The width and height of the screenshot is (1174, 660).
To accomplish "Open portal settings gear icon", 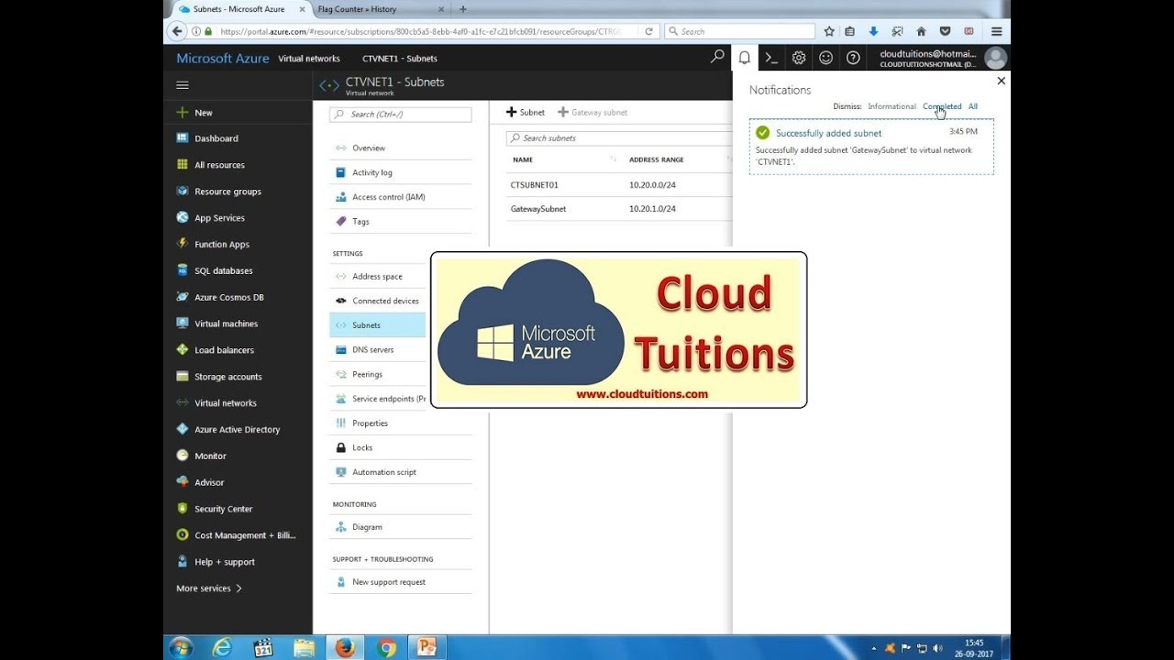I will (799, 58).
